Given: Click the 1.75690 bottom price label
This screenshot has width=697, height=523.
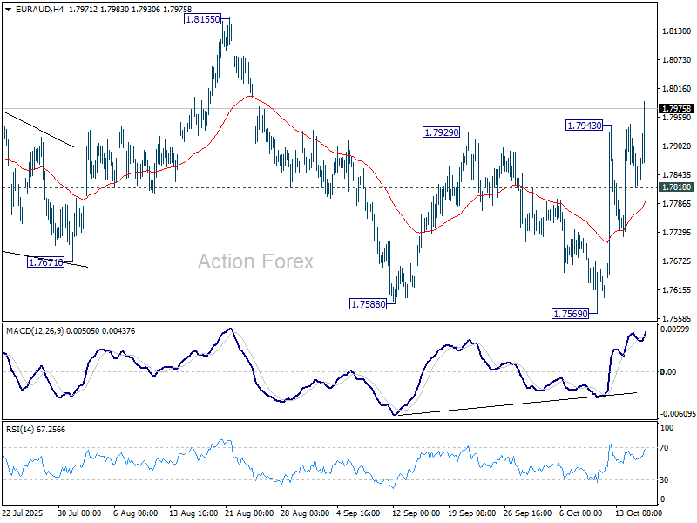Looking at the screenshot, I should click(572, 313).
